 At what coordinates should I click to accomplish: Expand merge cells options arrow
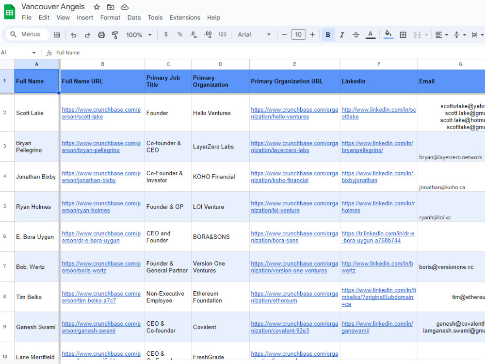tap(426, 34)
